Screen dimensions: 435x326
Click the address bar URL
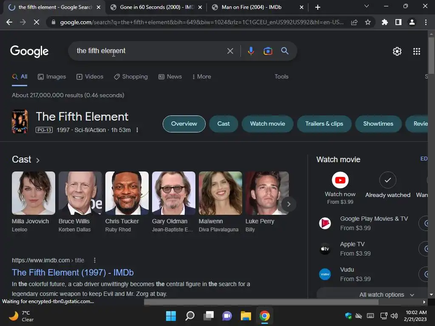pos(202,22)
